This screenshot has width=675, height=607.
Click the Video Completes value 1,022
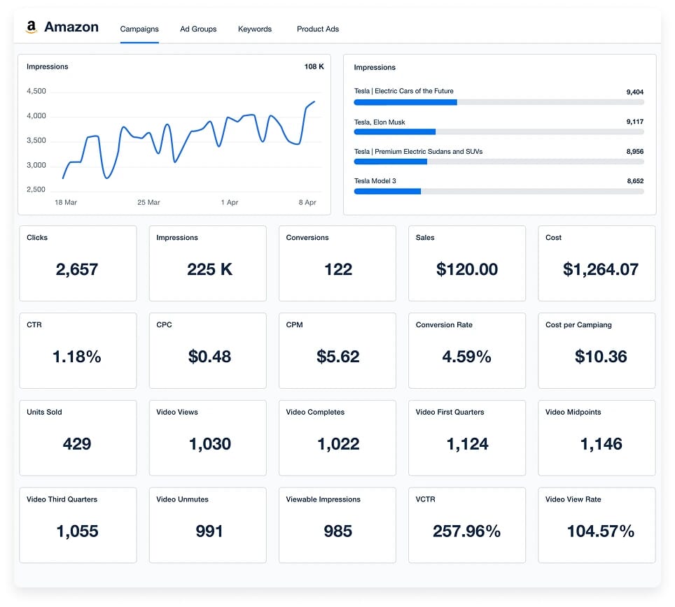pyautogui.click(x=338, y=444)
